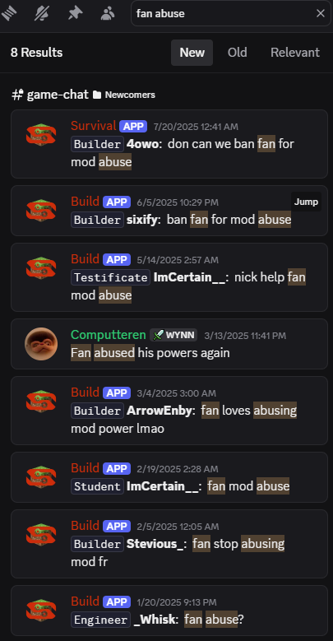Click the WYNN server tag badge
Screen dimensions: 333x641
click(x=173, y=335)
